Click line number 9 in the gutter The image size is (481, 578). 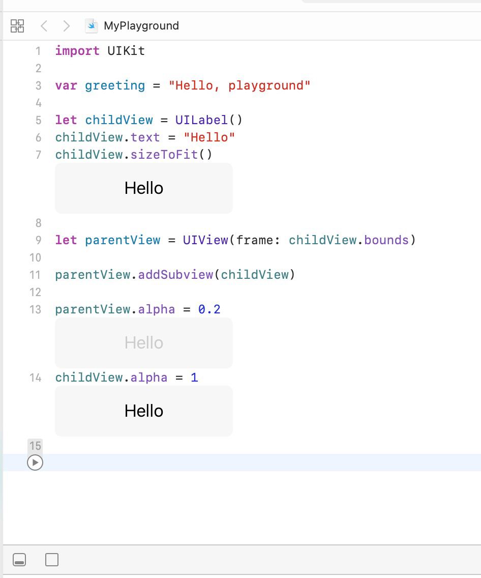(x=38, y=240)
